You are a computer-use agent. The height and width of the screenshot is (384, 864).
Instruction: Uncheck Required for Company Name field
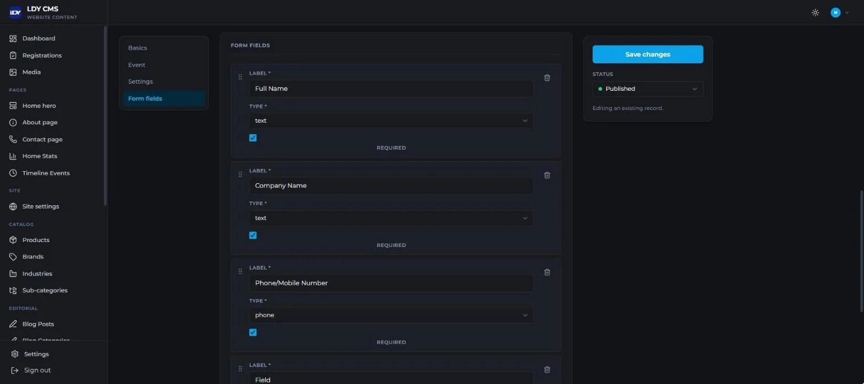(253, 235)
